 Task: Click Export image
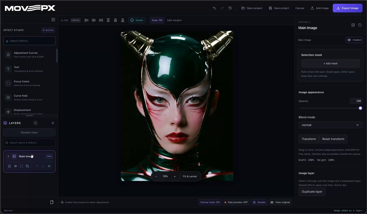pos(347,8)
